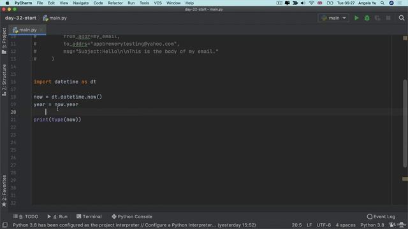Open the Python Console tool window
The image size is (408, 229).
pos(132,216)
